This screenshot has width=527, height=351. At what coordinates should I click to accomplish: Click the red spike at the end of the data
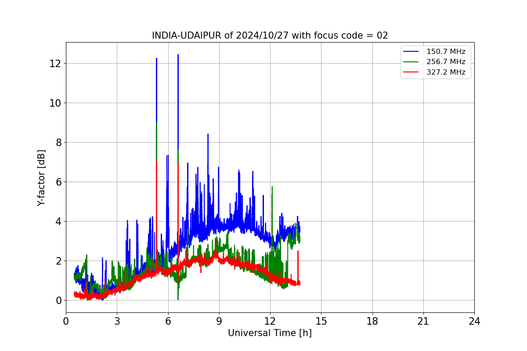(x=298, y=252)
